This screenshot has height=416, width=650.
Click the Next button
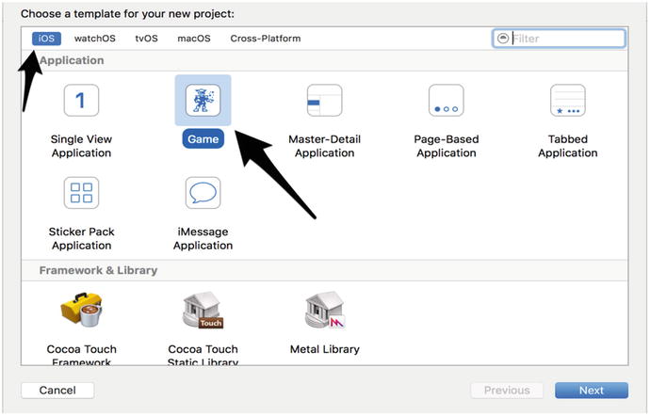coord(592,391)
